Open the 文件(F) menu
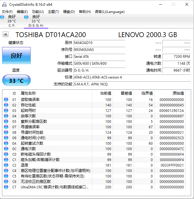This screenshot has width=194, height=199. click(7, 12)
